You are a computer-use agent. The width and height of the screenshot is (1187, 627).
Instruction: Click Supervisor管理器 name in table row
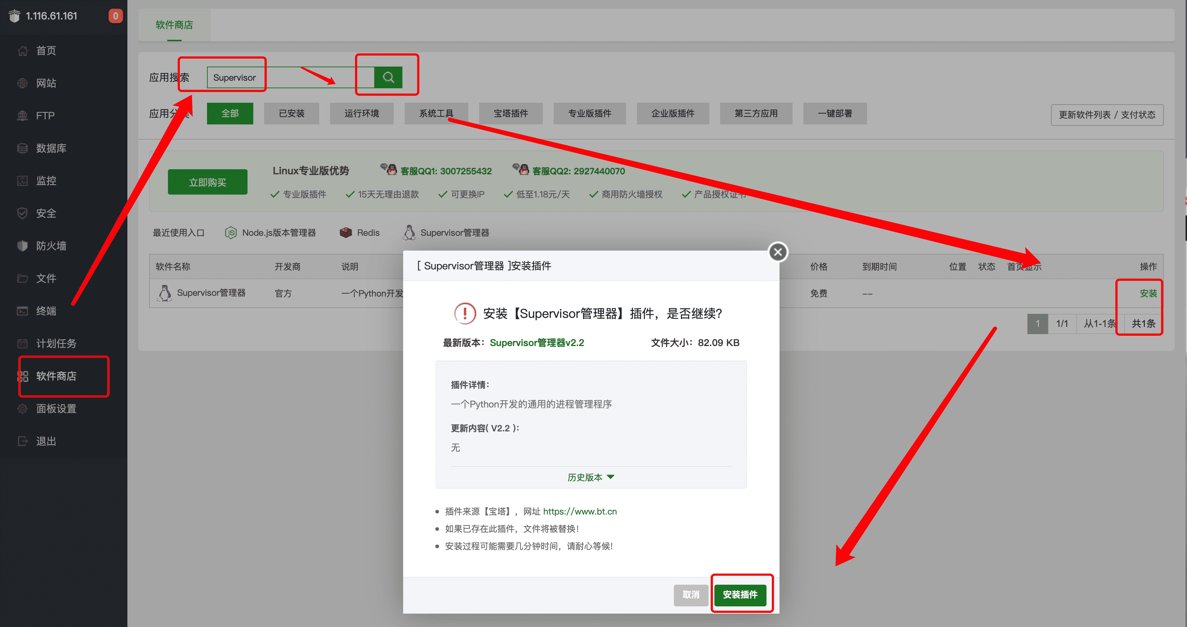pos(211,293)
